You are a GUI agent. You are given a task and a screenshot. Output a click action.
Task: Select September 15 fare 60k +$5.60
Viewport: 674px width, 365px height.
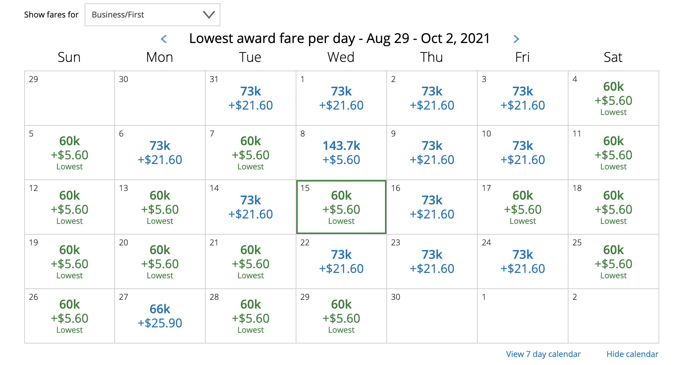click(x=341, y=207)
